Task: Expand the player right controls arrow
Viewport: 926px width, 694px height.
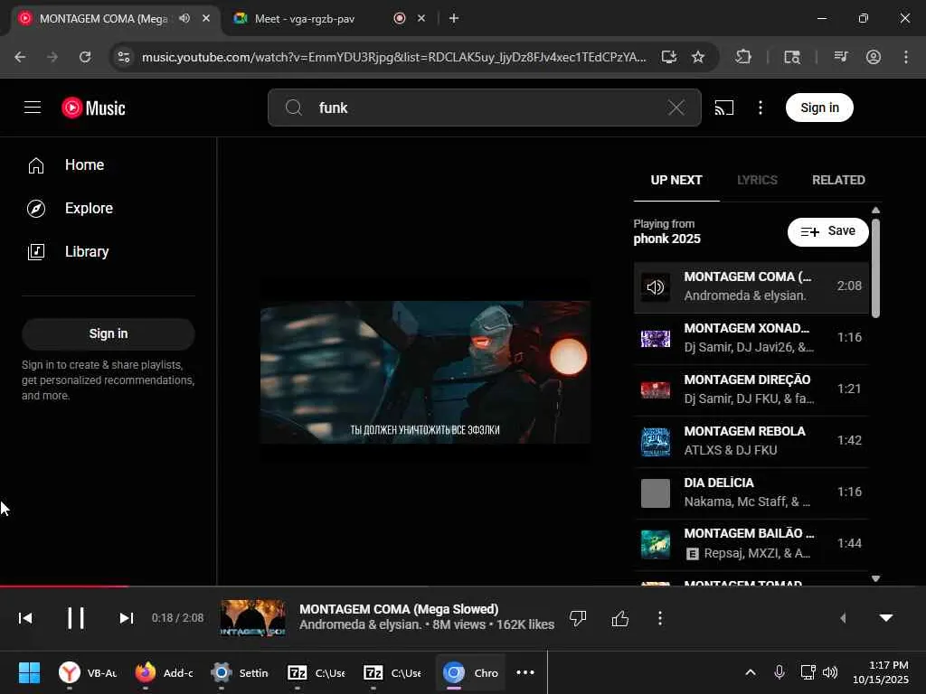Action: (x=843, y=618)
